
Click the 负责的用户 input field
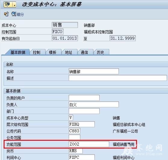(84, 98)
